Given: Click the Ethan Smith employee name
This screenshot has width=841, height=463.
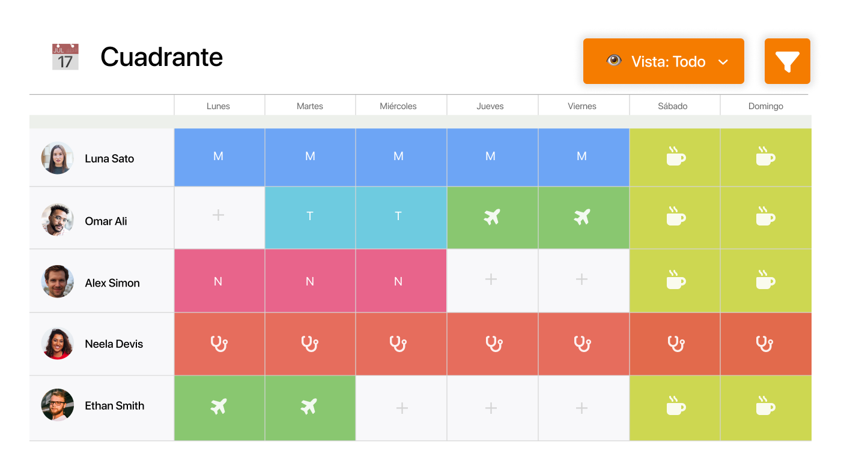Looking at the screenshot, I should click(x=114, y=406).
